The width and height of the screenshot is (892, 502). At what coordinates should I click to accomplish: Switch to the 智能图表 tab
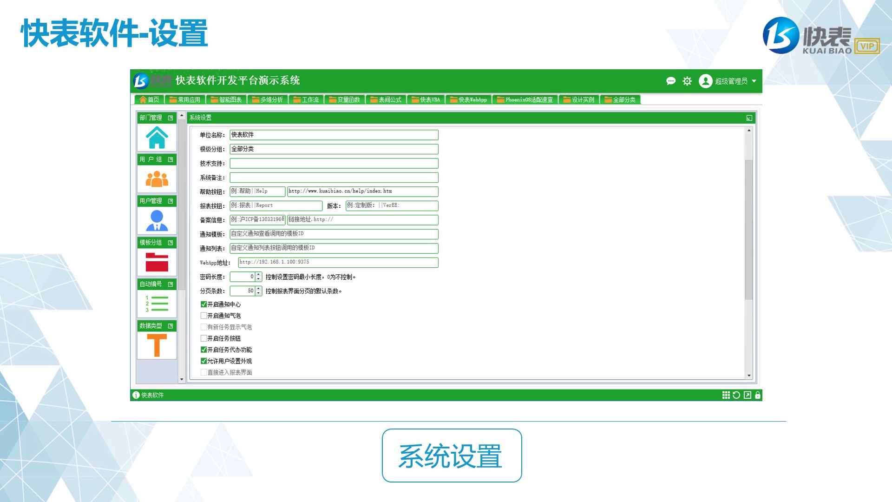[226, 100]
